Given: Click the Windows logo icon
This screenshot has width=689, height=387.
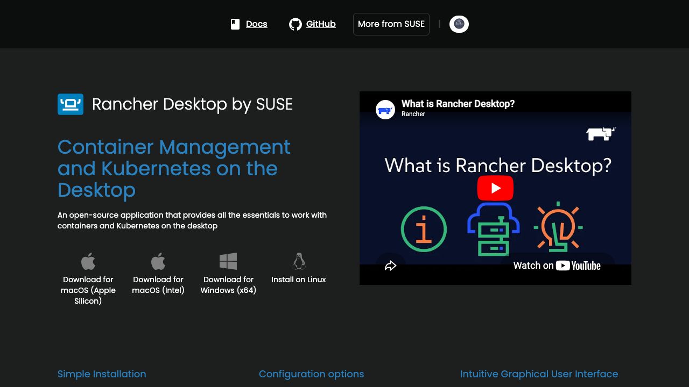Looking at the screenshot, I should [228, 261].
